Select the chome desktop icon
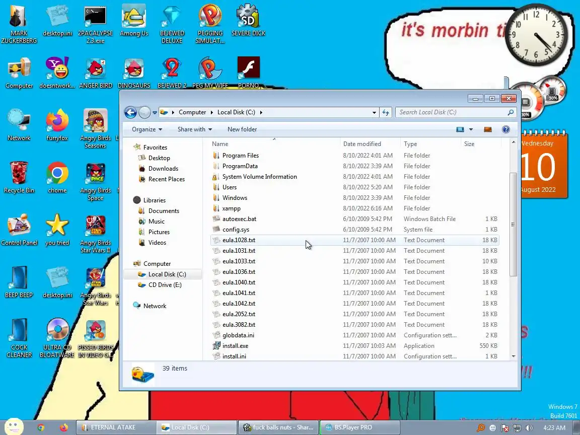Image resolution: width=580 pixels, height=435 pixels. click(x=57, y=178)
